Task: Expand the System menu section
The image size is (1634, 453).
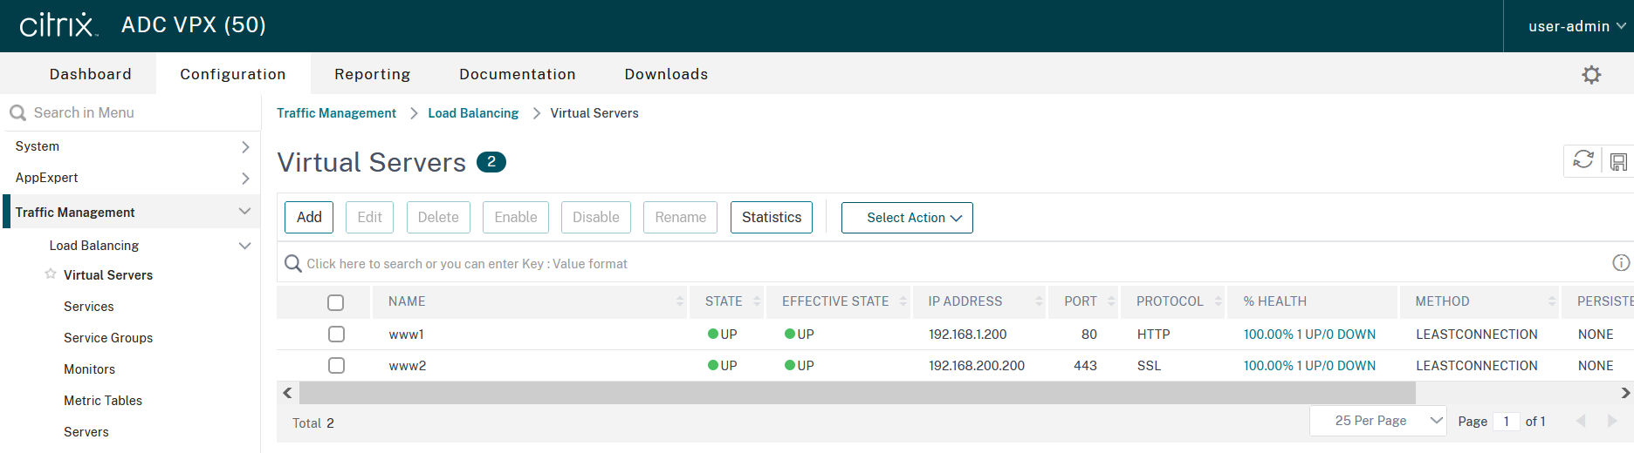Action: click(x=131, y=146)
